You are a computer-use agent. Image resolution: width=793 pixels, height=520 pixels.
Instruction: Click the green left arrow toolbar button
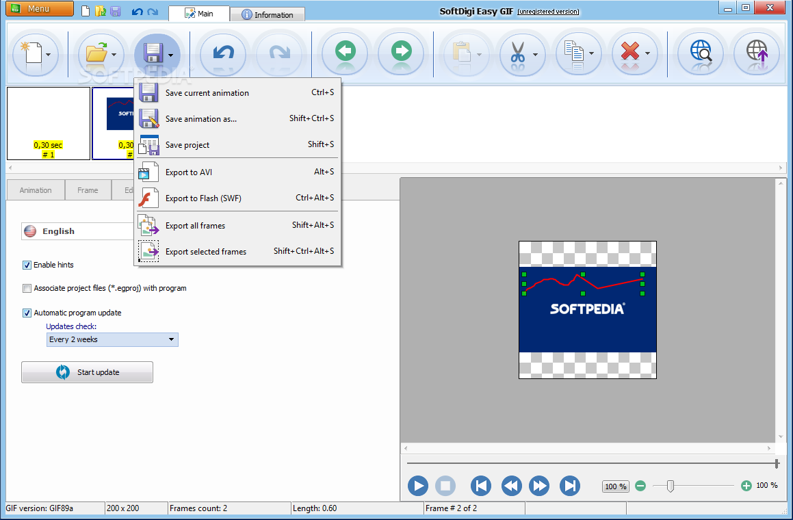click(346, 51)
